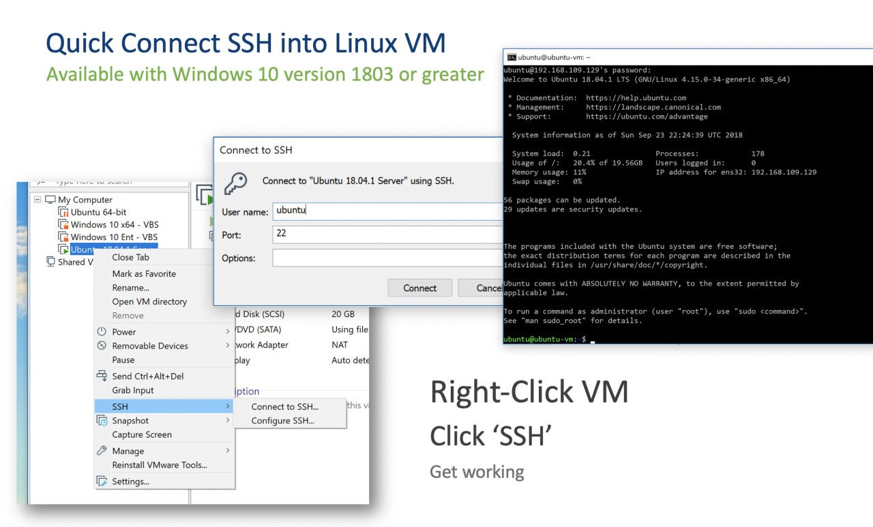This screenshot has height=527, width=873.
Task: Click the Power icon in context menu
Action: coord(102,331)
